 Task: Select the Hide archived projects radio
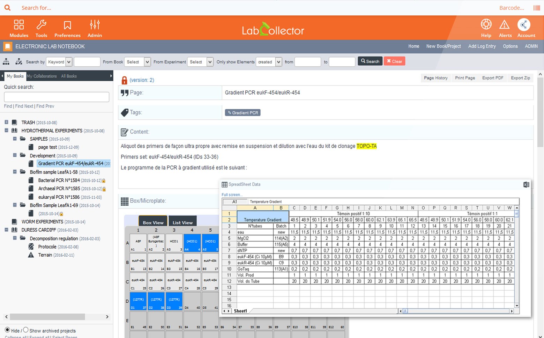coord(7,330)
